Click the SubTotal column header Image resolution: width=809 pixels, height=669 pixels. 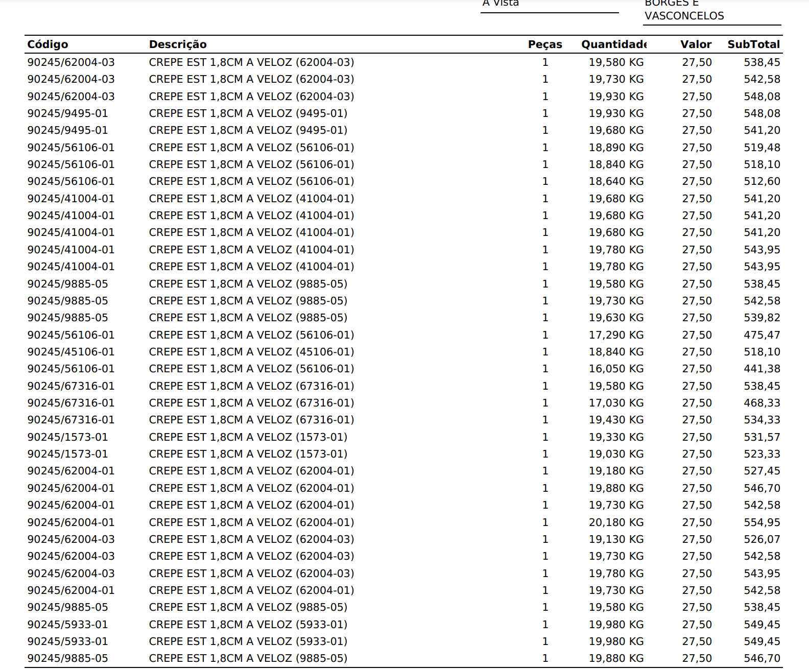(x=753, y=44)
